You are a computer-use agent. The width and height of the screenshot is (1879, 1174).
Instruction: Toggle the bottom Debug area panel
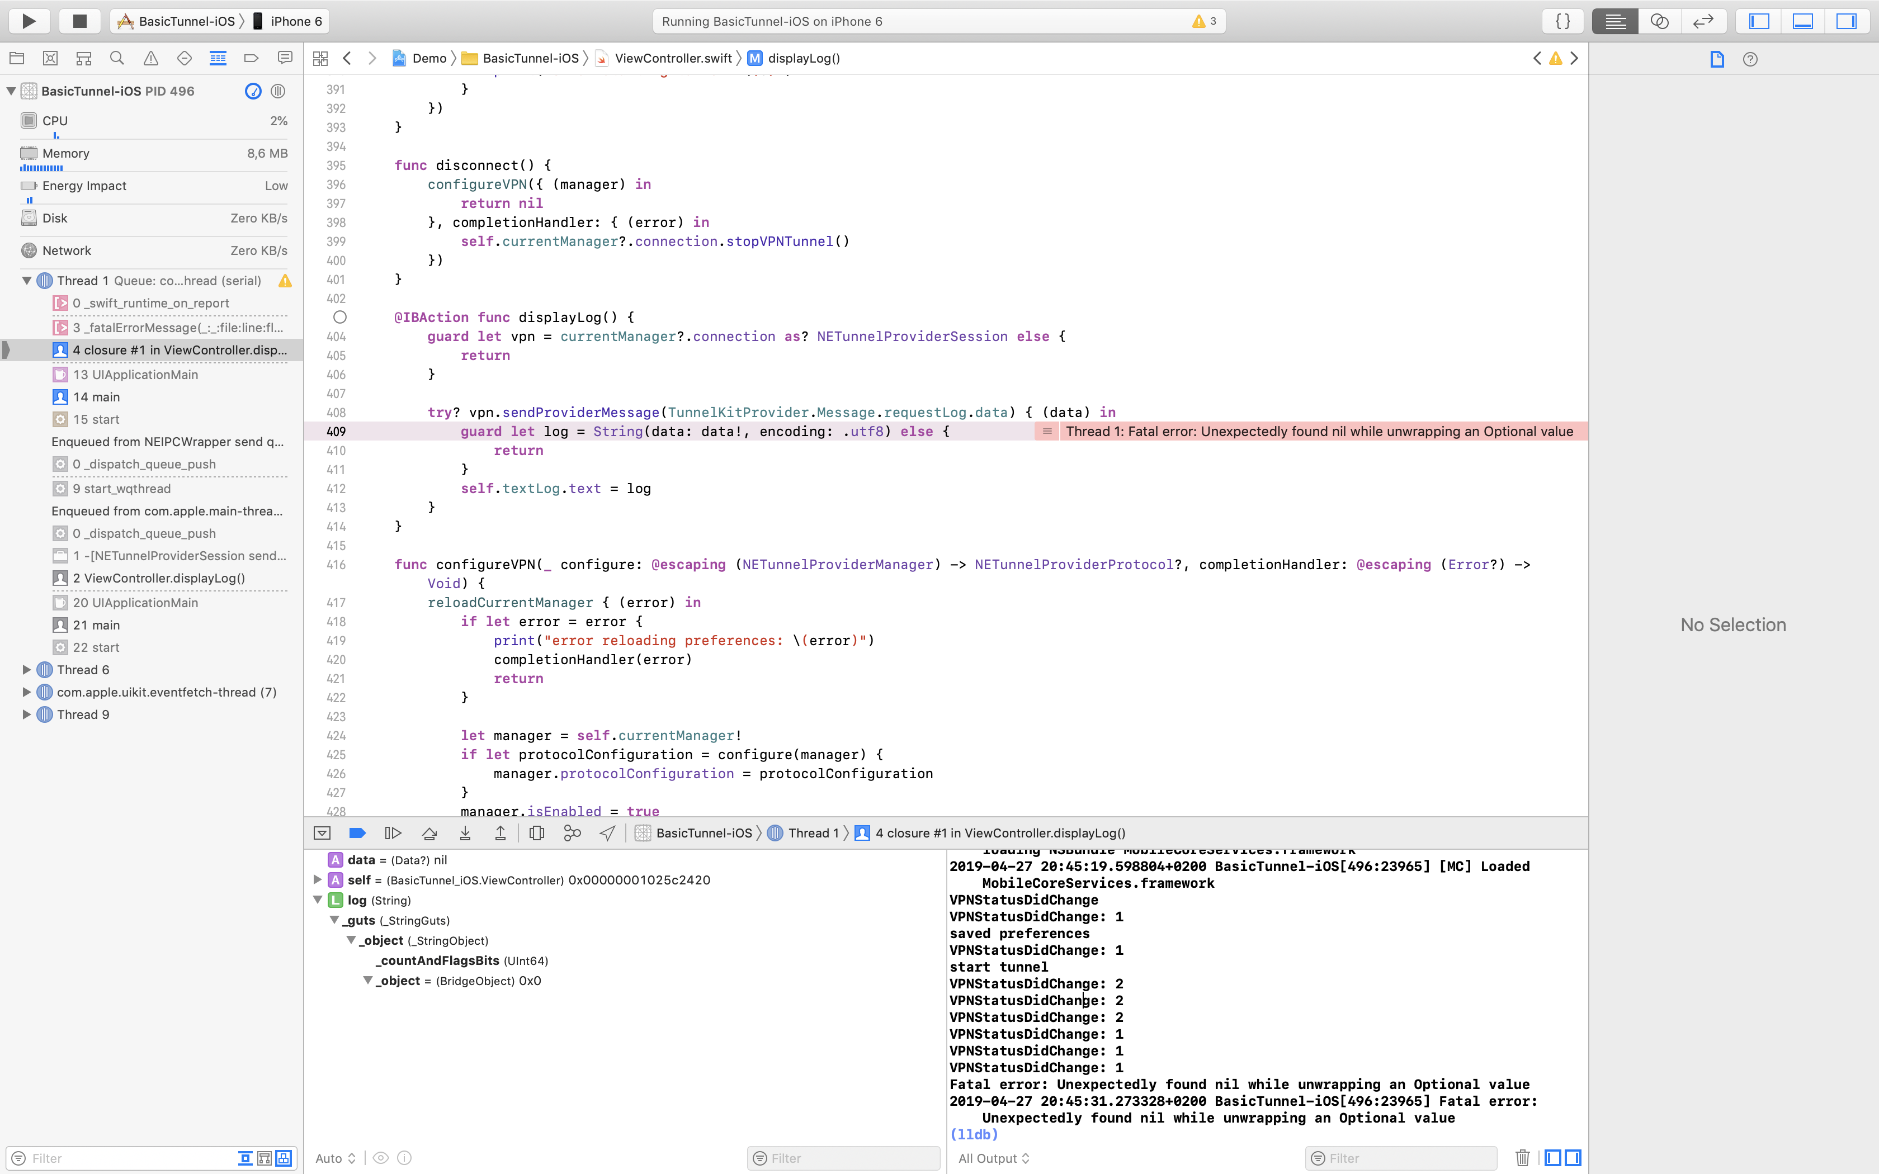[1802, 21]
